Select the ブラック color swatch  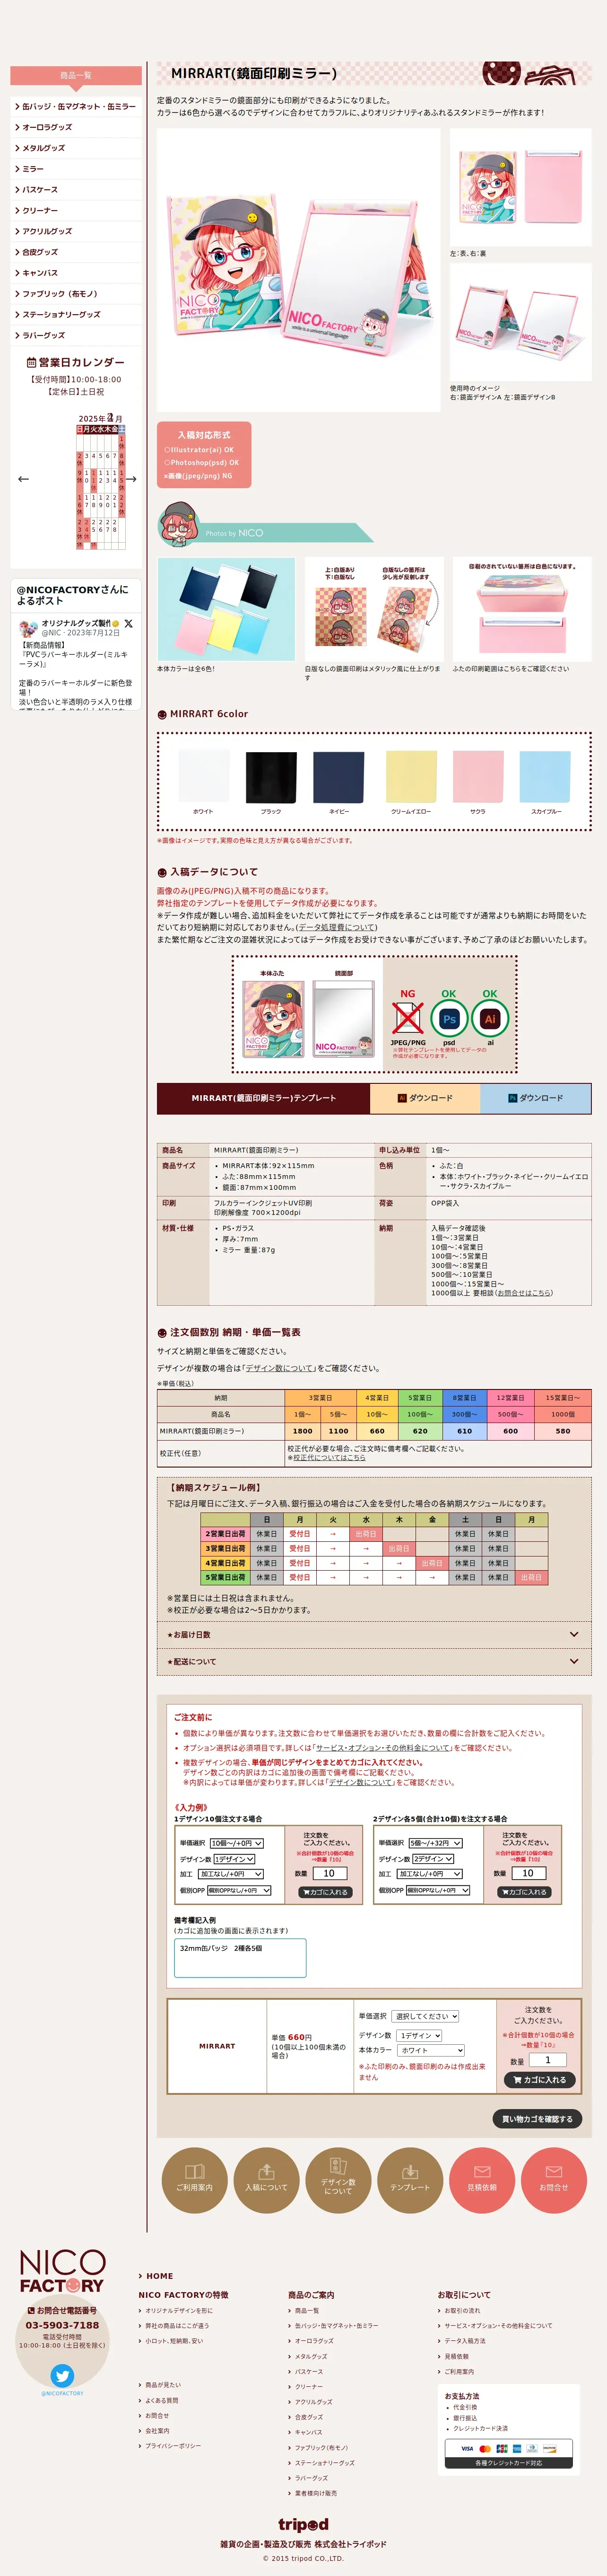pyautogui.click(x=271, y=777)
